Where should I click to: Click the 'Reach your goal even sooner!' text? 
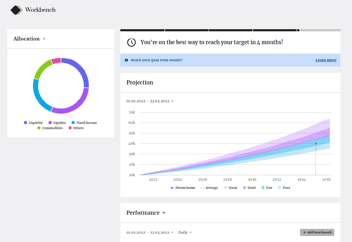[x=157, y=60]
